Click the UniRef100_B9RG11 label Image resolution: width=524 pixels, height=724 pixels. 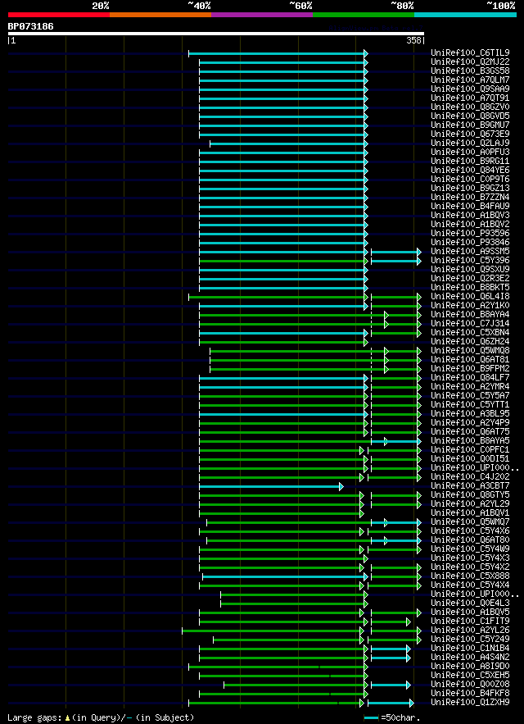pyautogui.click(x=470, y=162)
